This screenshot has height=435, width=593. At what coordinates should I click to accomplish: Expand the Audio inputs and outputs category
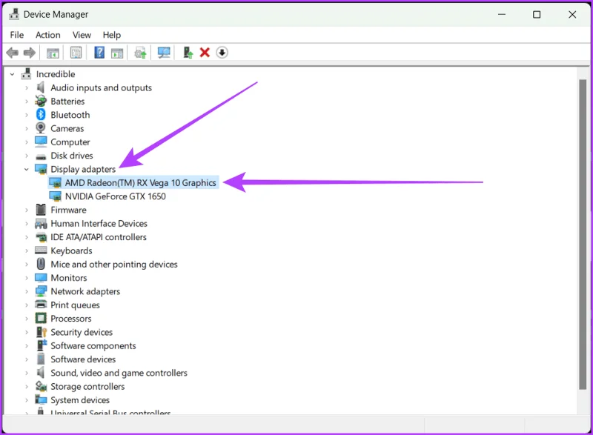pos(27,87)
